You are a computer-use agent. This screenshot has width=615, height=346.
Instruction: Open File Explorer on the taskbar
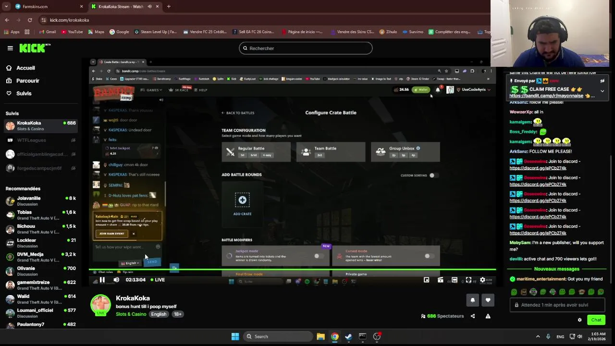[x=320, y=336]
